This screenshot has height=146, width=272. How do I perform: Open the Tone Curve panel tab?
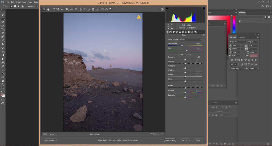click(x=171, y=32)
